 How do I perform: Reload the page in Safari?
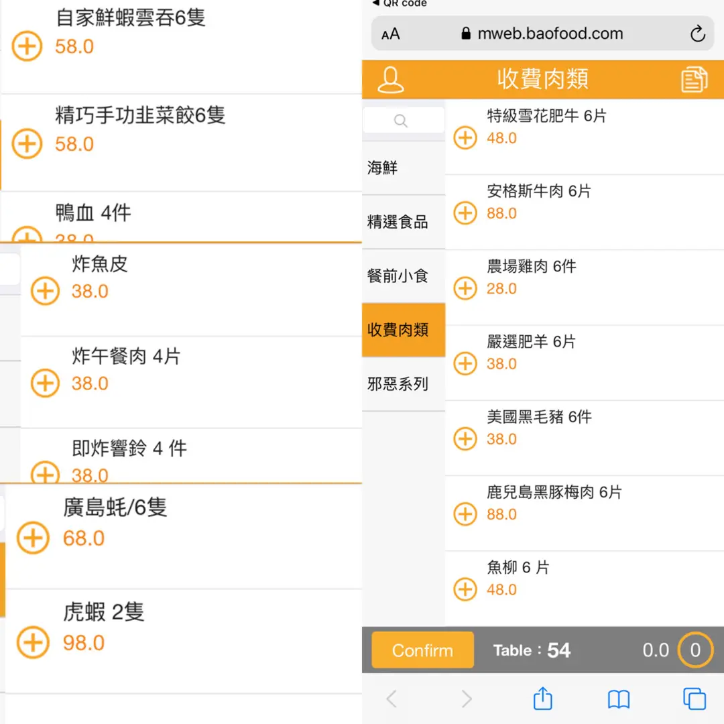[697, 34]
